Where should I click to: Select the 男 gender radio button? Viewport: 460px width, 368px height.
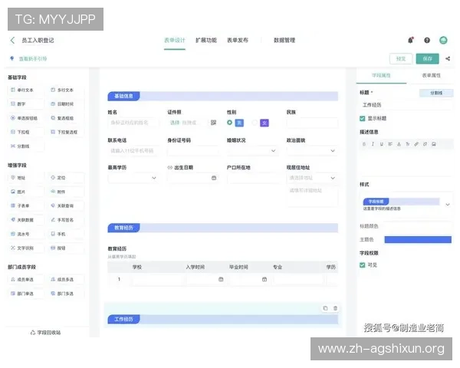[x=229, y=123]
